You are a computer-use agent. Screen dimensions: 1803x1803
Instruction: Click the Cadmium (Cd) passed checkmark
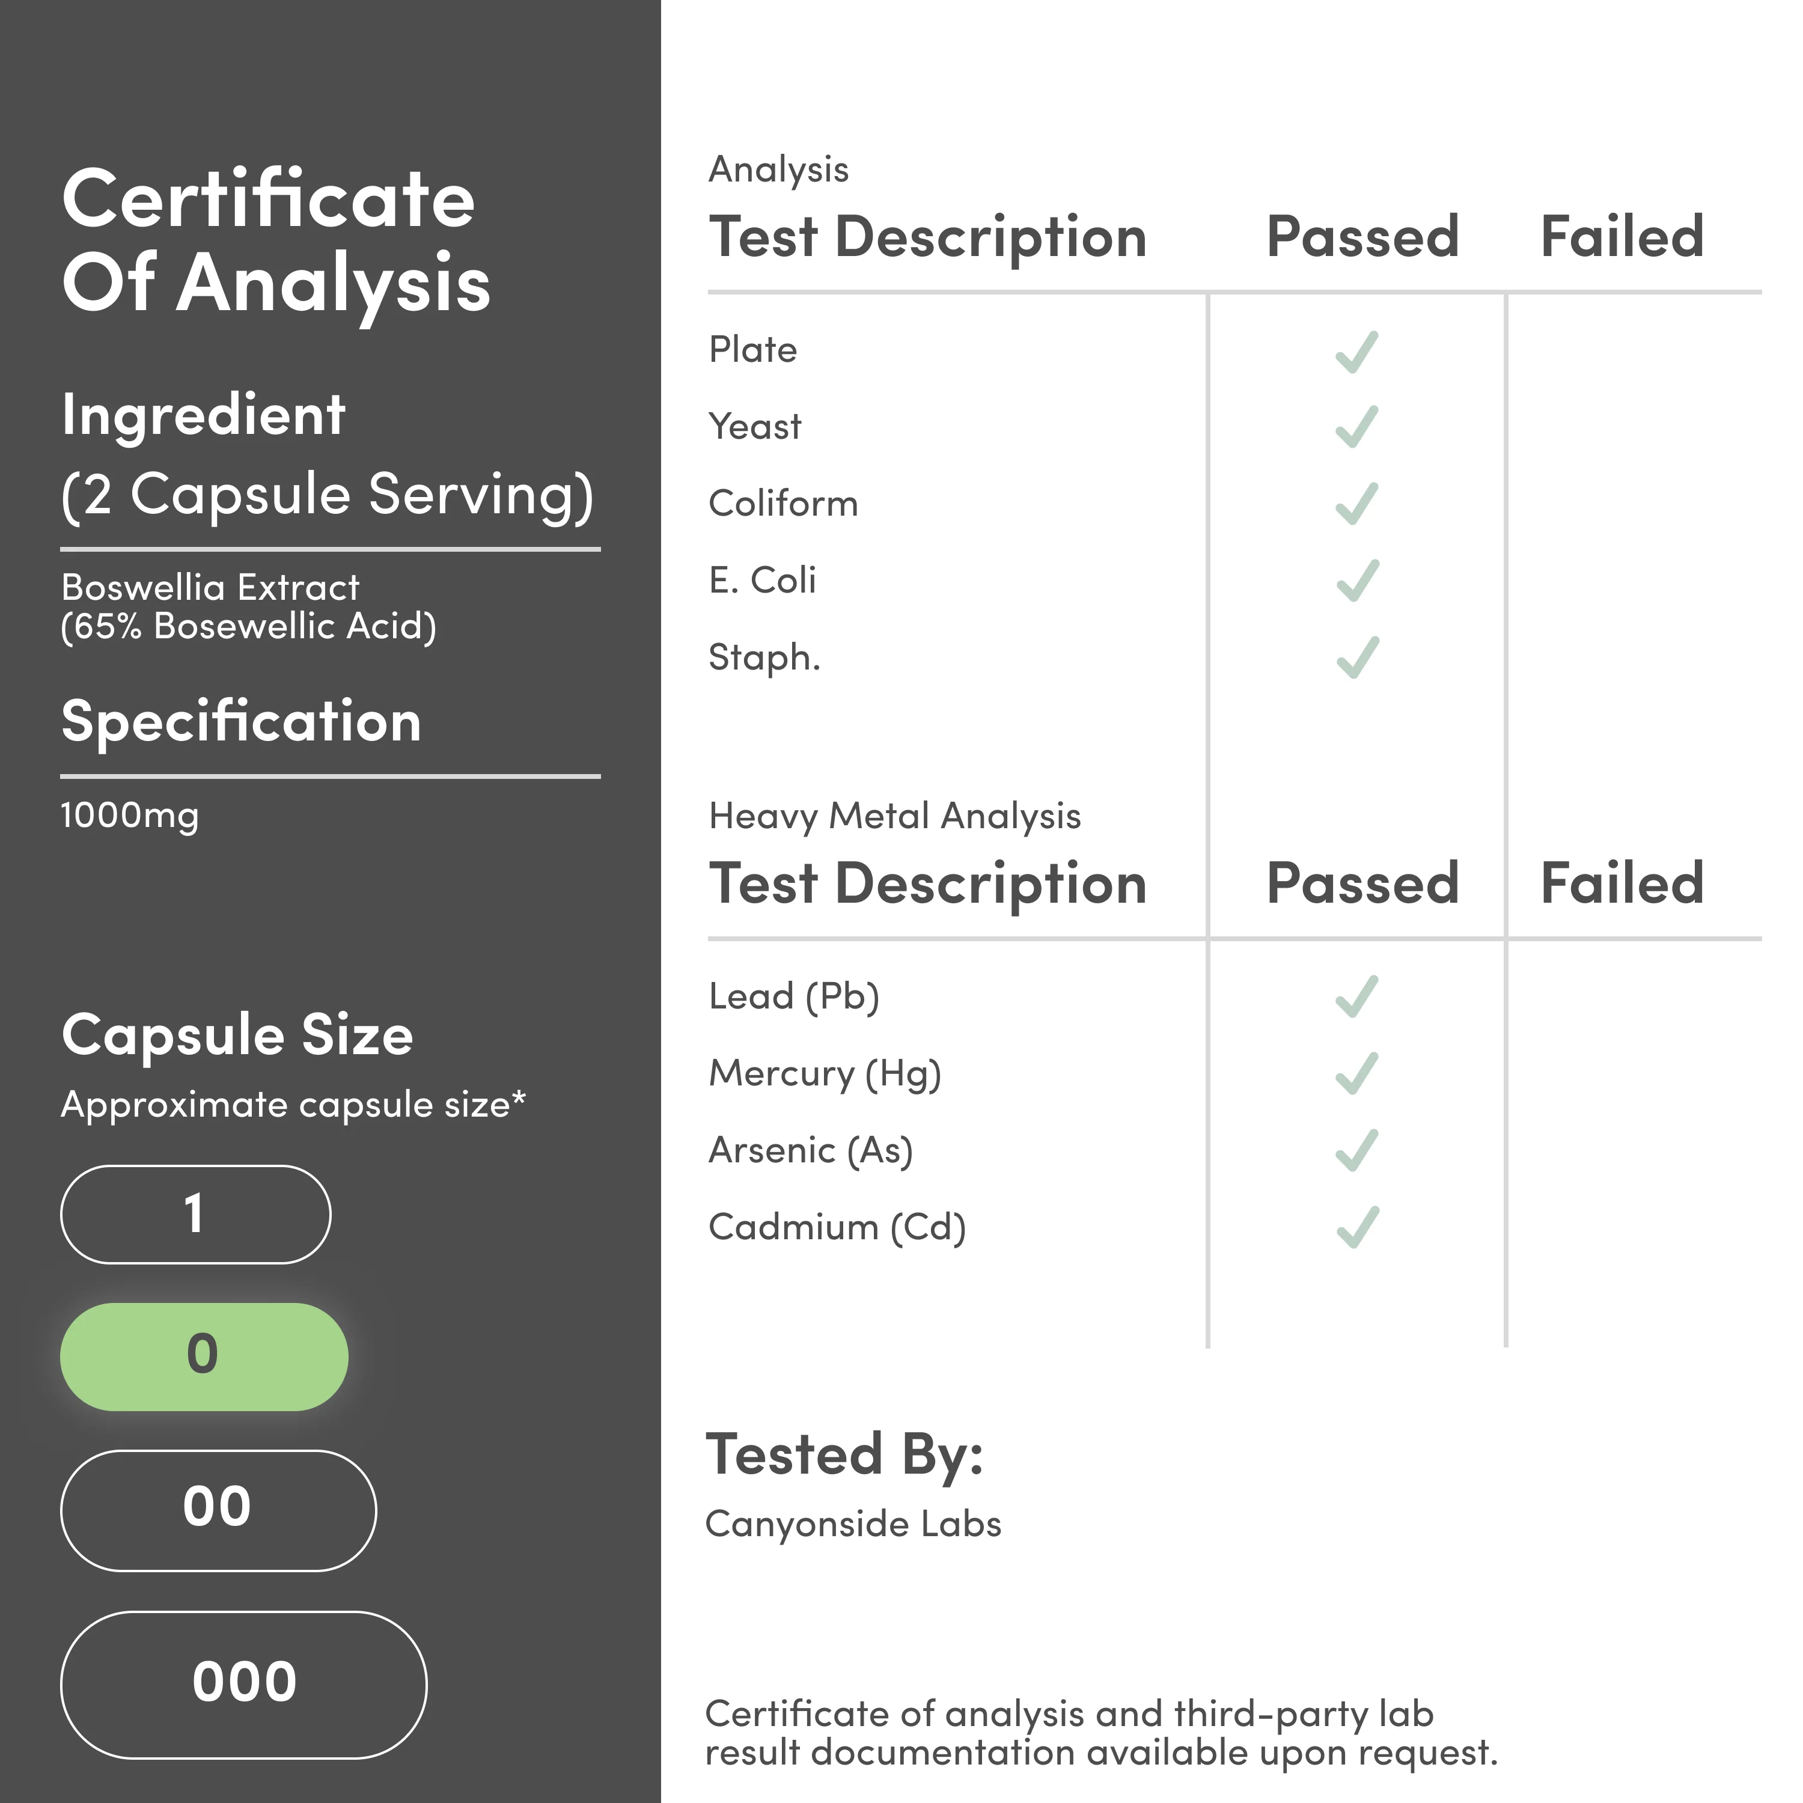tap(1356, 1226)
